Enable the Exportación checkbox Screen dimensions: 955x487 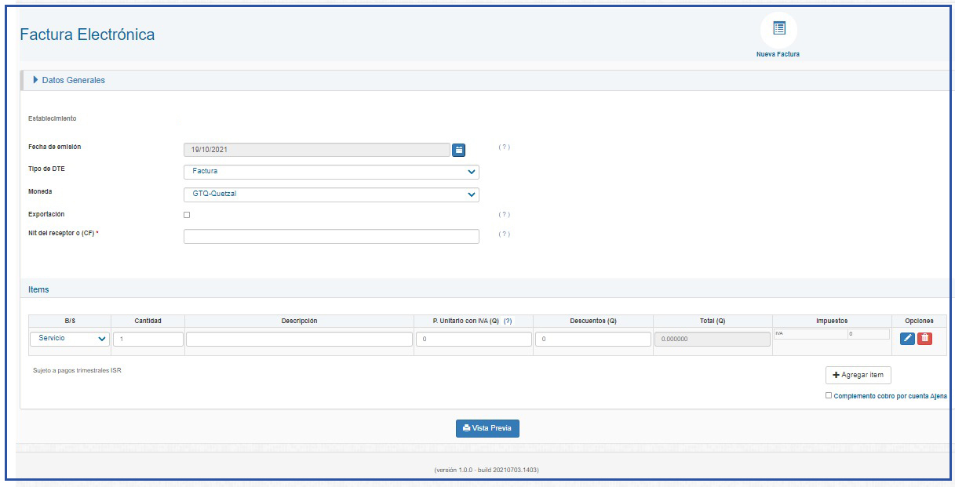[x=187, y=215]
